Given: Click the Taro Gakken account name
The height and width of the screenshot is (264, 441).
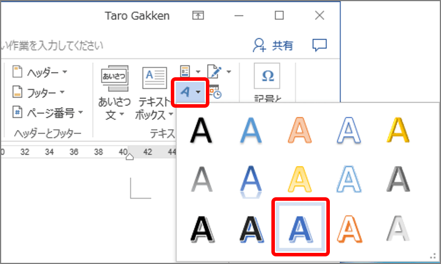Looking at the screenshot, I should click(137, 16).
